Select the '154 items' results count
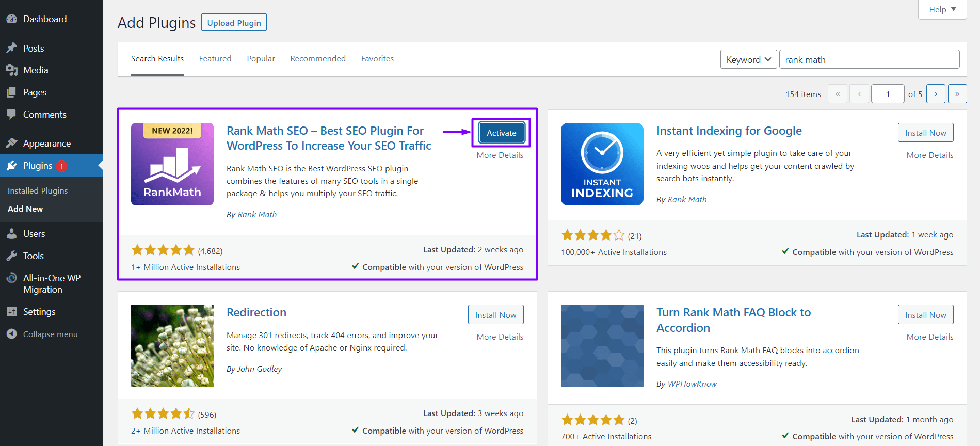 pyautogui.click(x=803, y=94)
